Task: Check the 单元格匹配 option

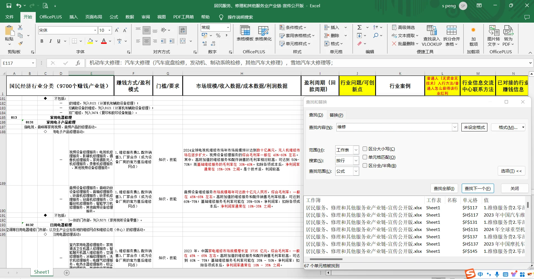Action: (x=365, y=157)
